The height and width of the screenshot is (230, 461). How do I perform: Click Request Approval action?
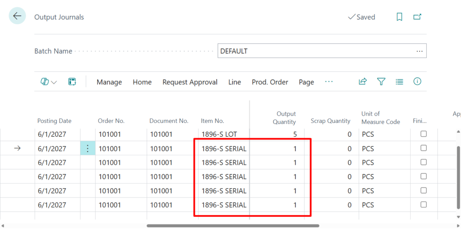click(190, 82)
